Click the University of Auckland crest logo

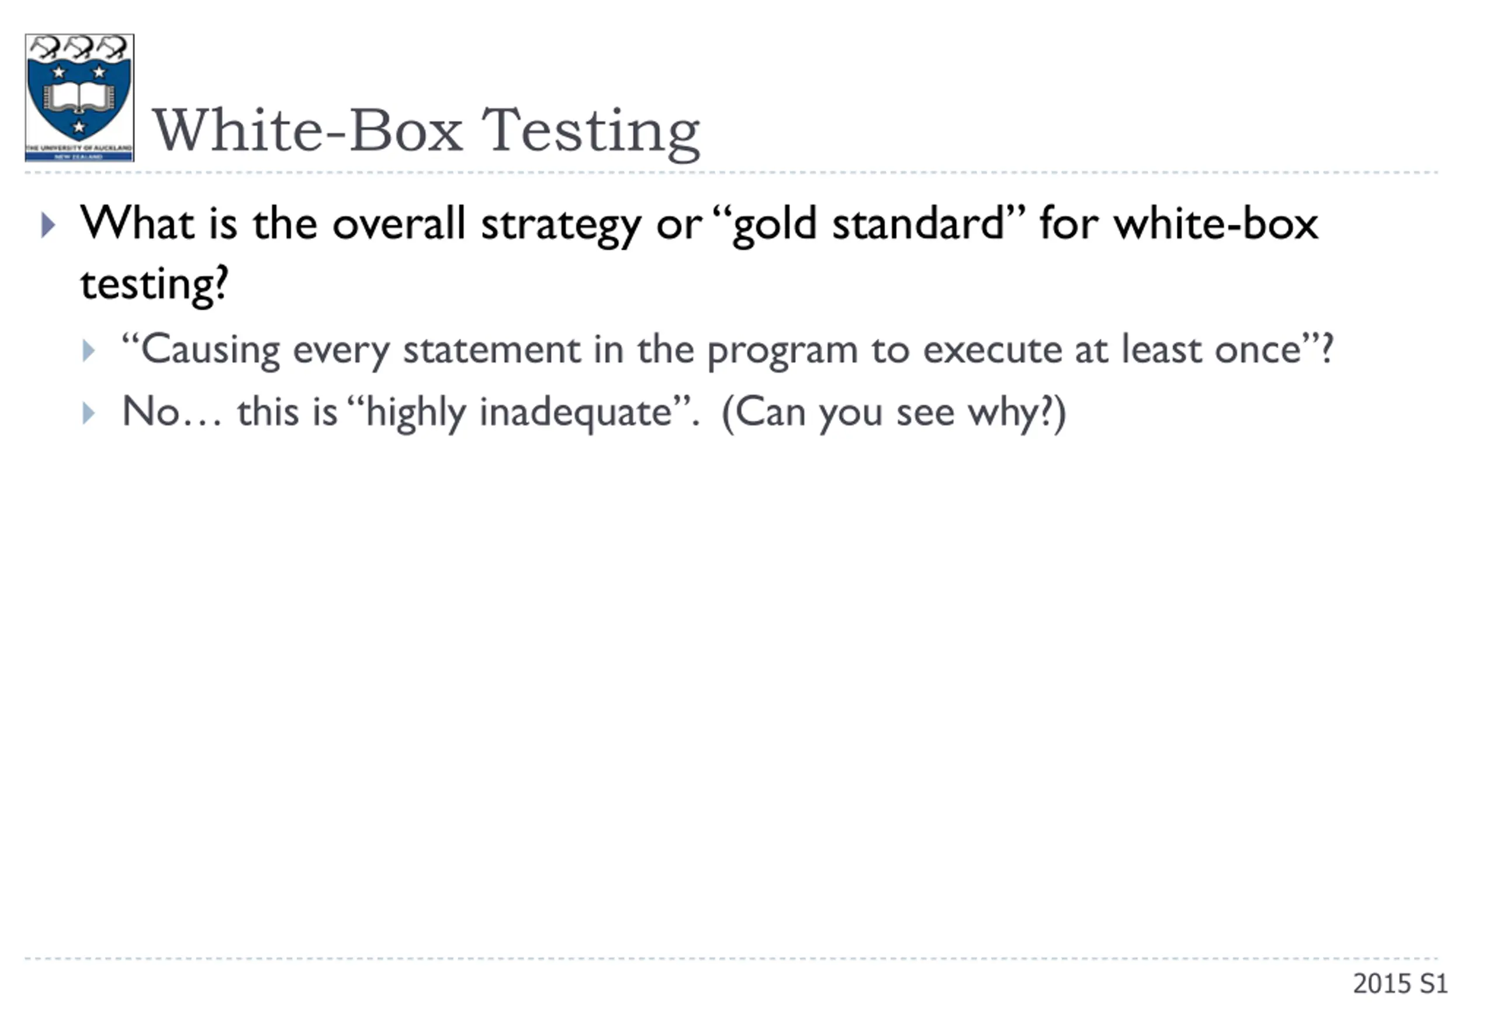[x=79, y=98]
